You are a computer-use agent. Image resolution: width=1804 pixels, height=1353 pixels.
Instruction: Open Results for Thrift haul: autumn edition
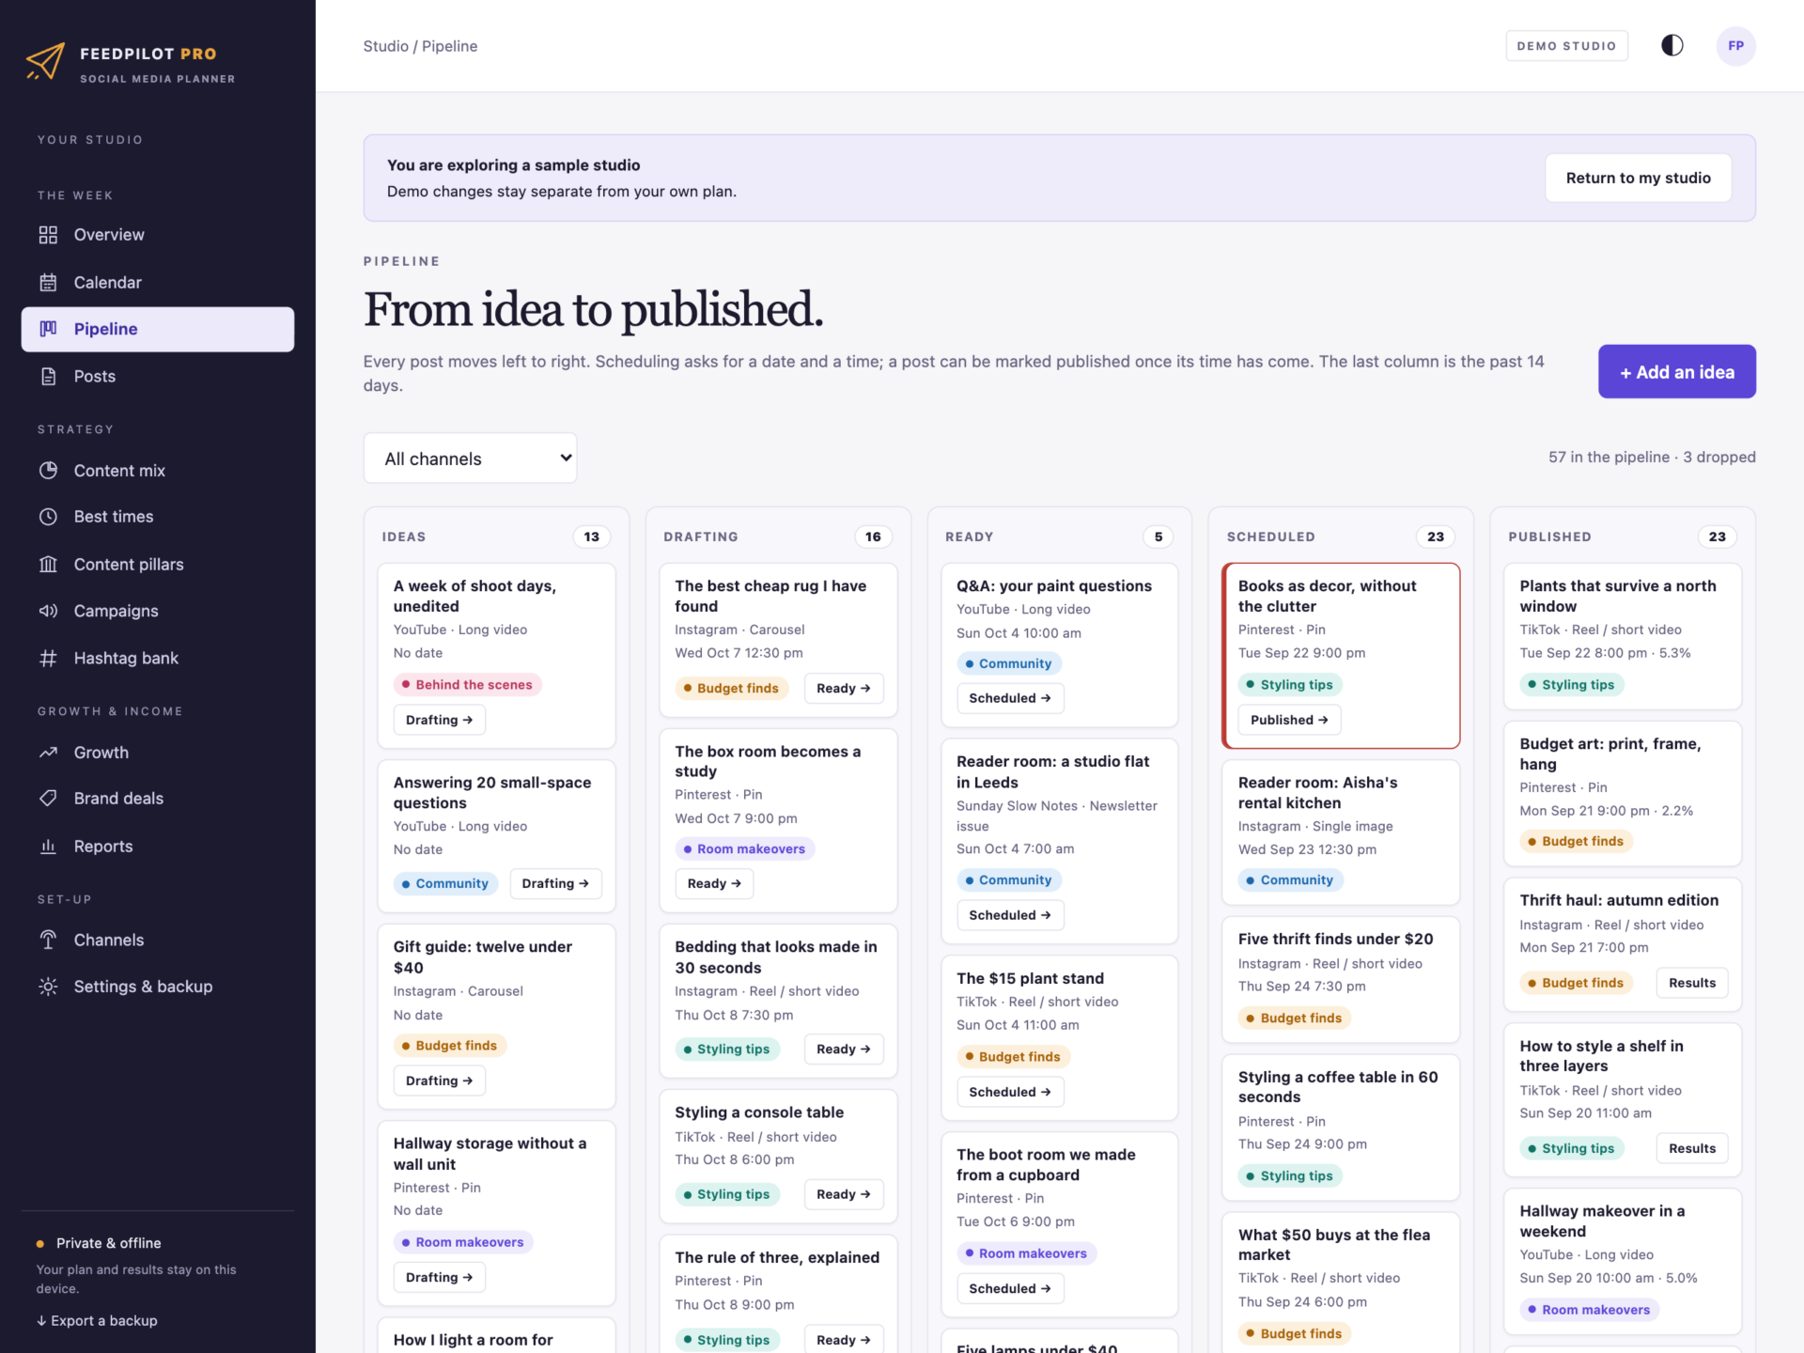pos(1691,983)
